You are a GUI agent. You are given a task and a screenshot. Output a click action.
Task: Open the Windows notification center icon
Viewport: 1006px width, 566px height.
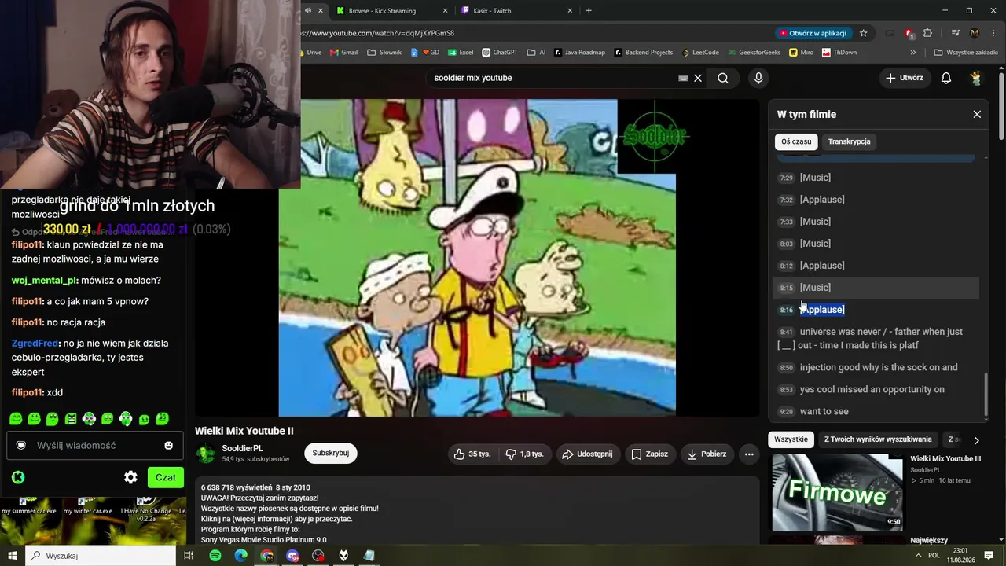(989, 556)
